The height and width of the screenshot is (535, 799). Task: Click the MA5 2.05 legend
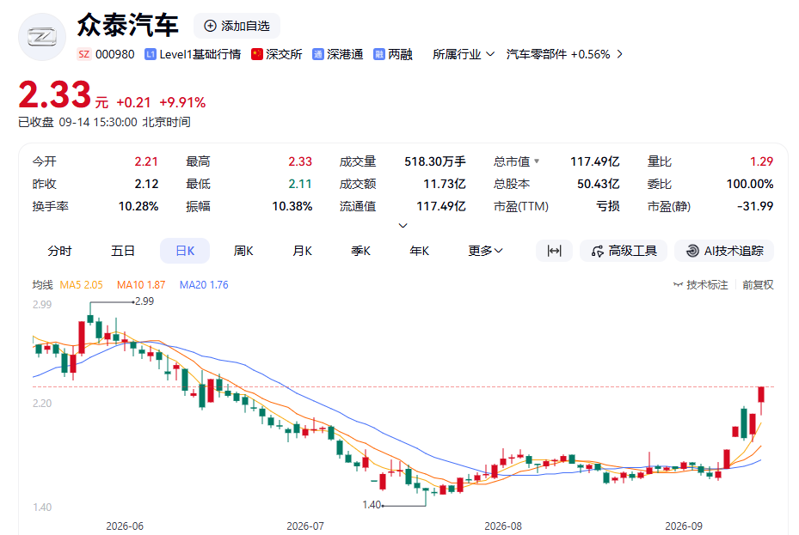pos(82,285)
